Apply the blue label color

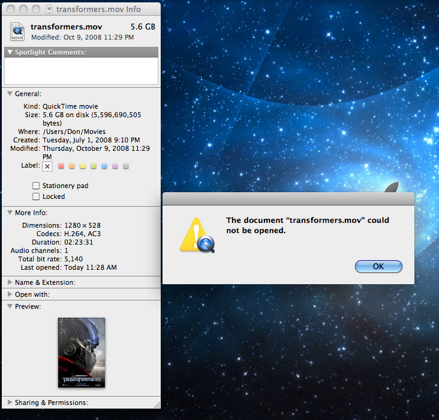point(104,166)
